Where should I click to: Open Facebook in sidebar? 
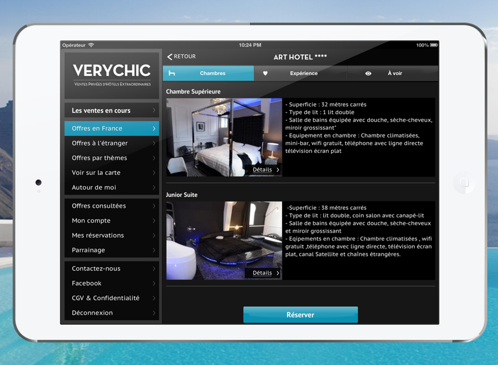112,283
